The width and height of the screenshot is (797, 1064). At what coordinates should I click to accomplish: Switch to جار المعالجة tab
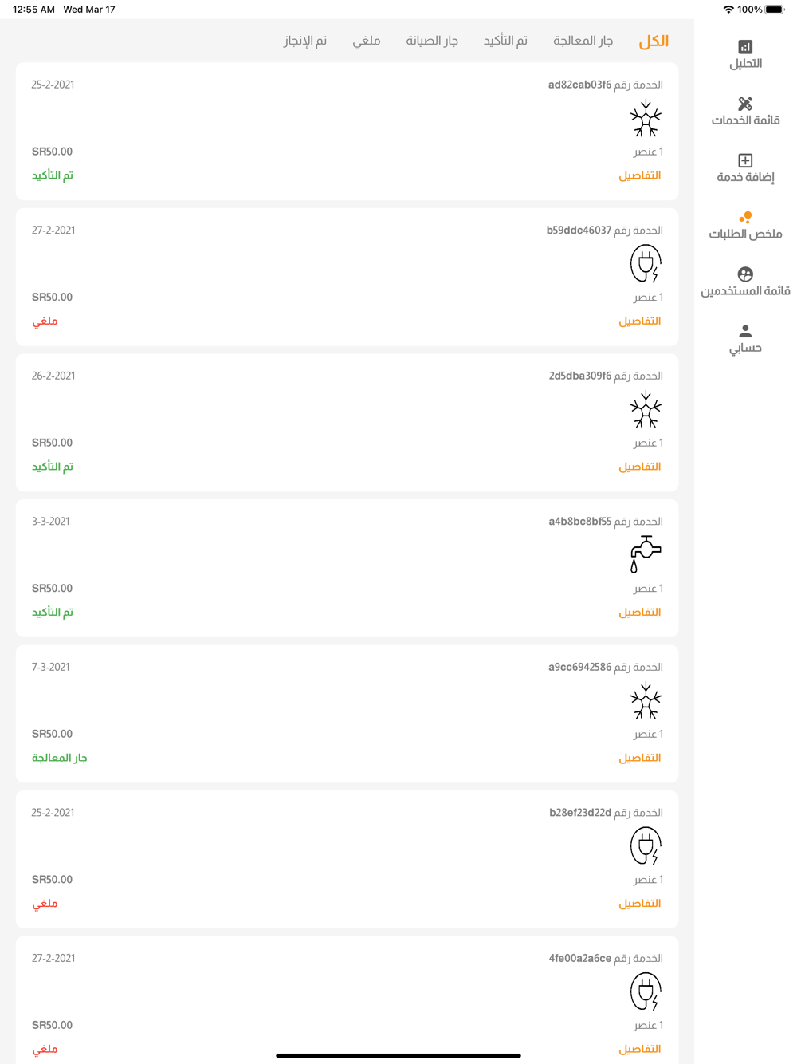(583, 41)
